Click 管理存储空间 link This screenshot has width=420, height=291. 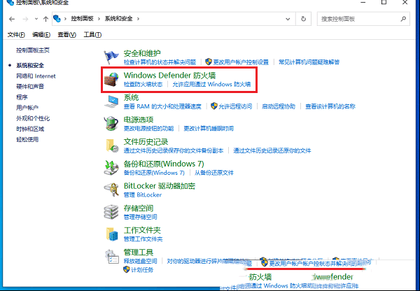pyautogui.click(x=141, y=217)
